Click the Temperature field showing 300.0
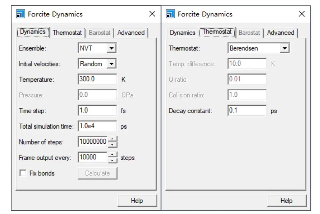Viewport: 320px width, 214px height. click(97, 79)
